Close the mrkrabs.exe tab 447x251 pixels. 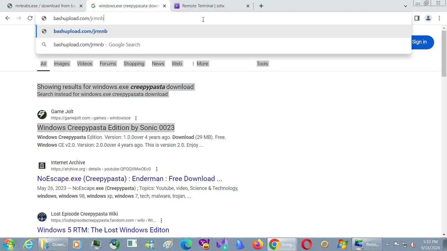(81, 6)
